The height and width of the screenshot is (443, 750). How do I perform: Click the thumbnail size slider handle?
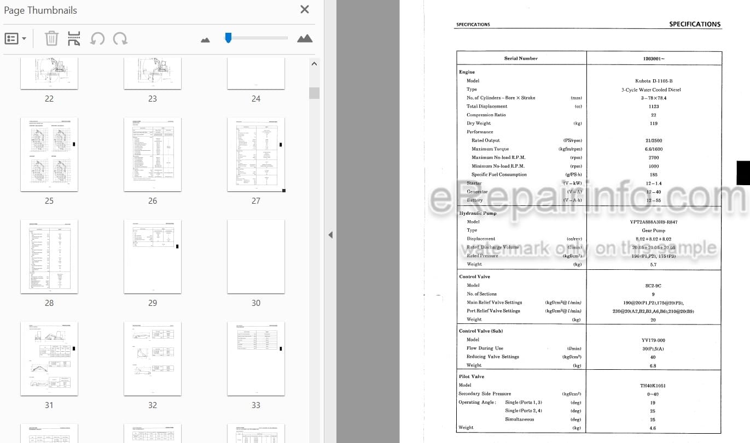pyautogui.click(x=228, y=37)
